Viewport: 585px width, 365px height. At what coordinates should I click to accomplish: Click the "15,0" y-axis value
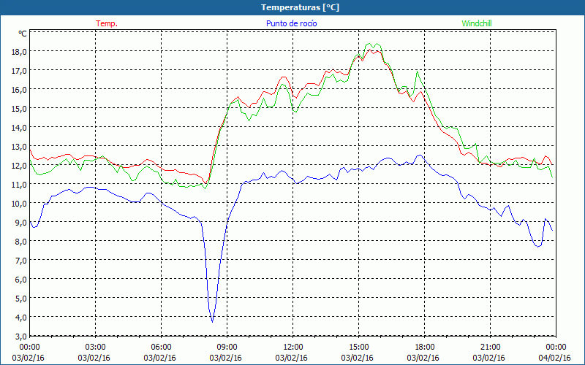click(x=19, y=108)
